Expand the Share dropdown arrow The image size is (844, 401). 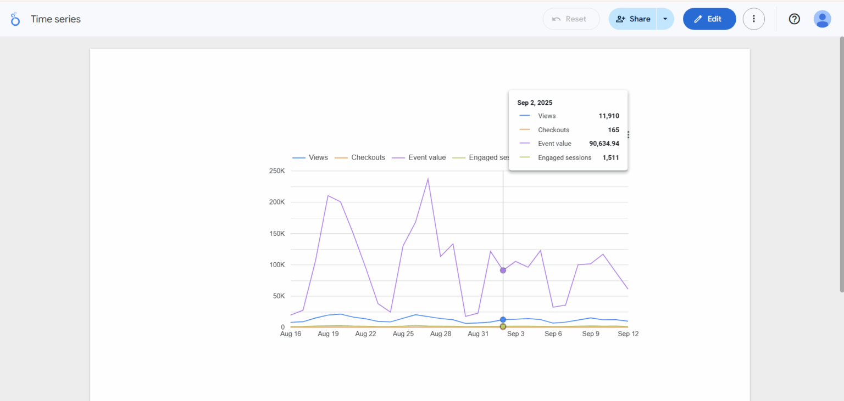pyautogui.click(x=665, y=19)
